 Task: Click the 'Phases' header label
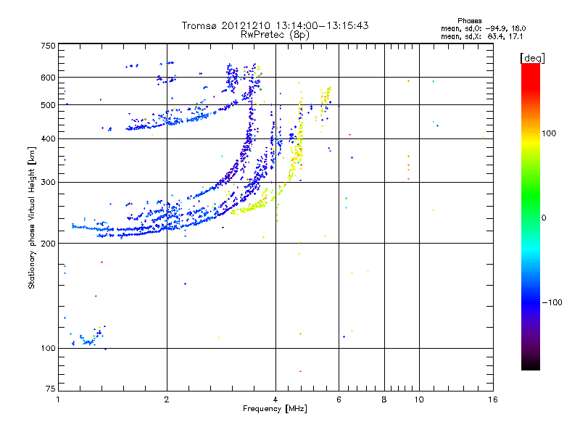(x=469, y=21)
